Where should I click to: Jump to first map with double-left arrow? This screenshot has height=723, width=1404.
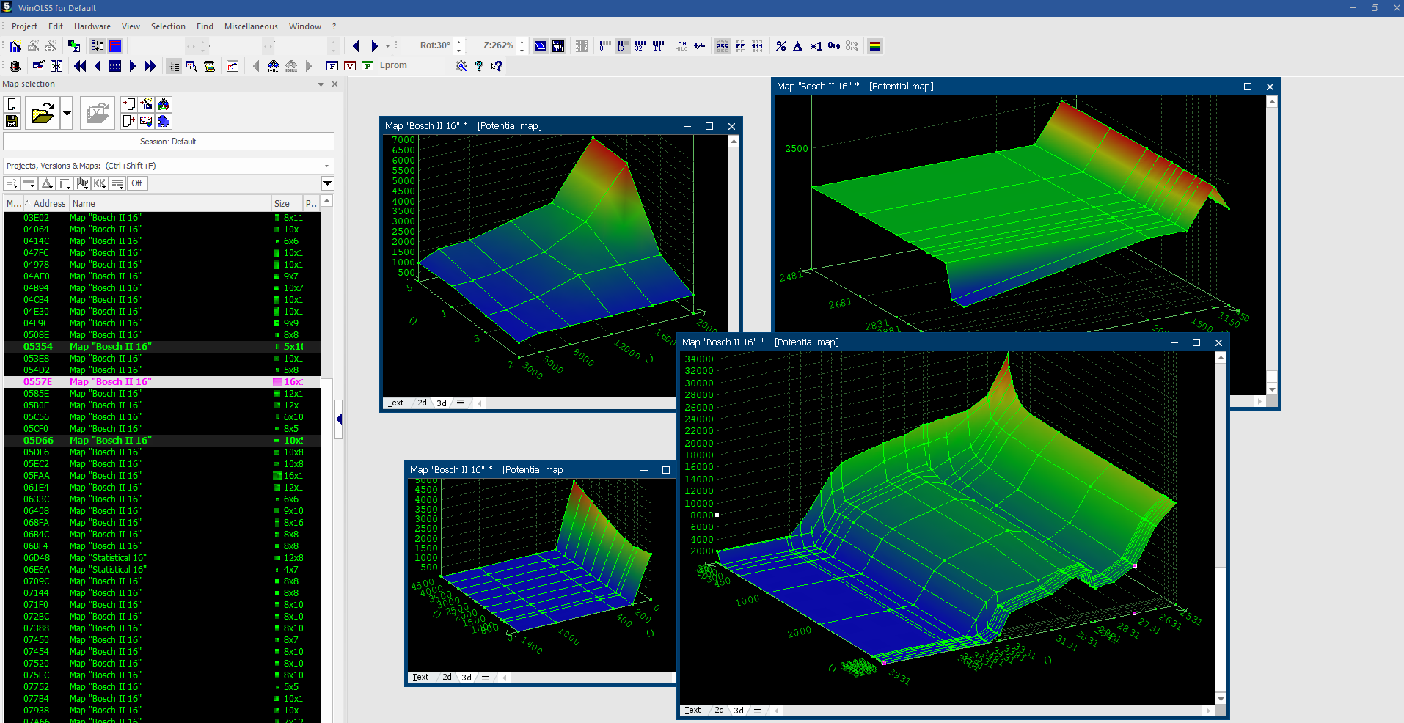(x=80, y=66)
